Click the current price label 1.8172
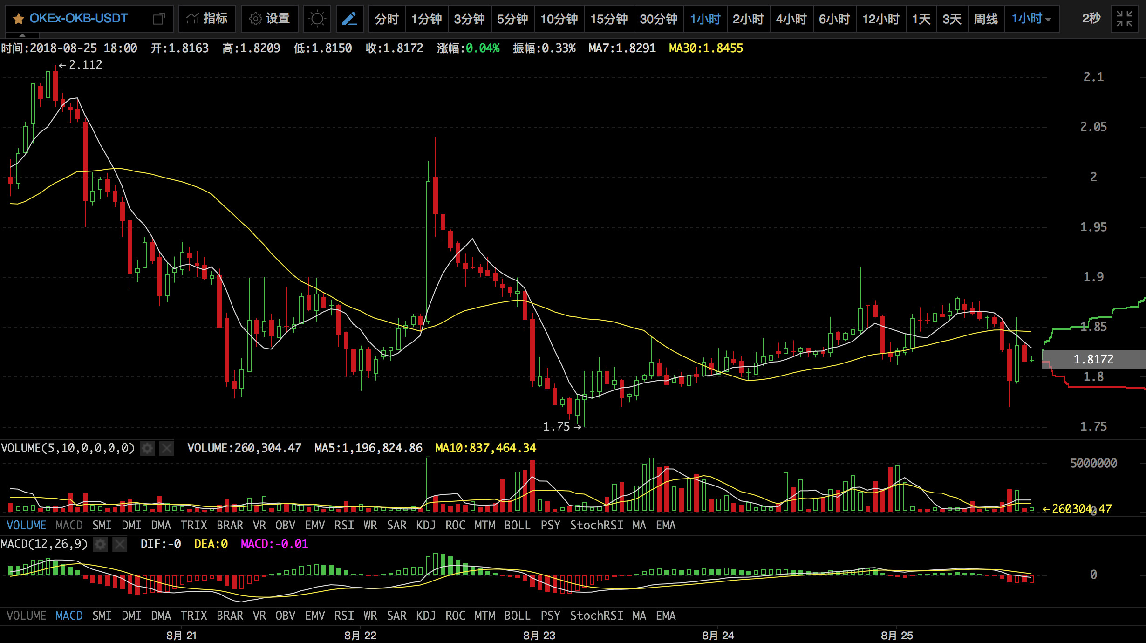Screen dimensions: 1146x643 pyautogui.click(x=1093, y=359)
